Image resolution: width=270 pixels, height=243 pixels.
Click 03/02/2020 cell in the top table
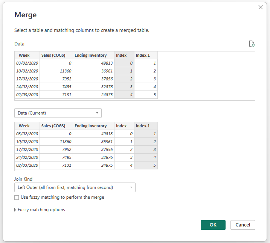tap(27, 63)
